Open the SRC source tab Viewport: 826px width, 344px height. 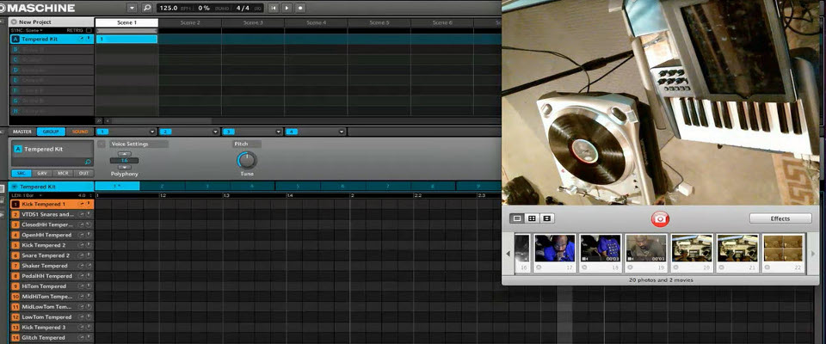21,173
